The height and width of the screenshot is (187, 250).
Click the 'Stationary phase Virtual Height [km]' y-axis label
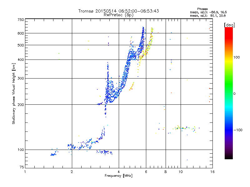[x=14, y=93]
